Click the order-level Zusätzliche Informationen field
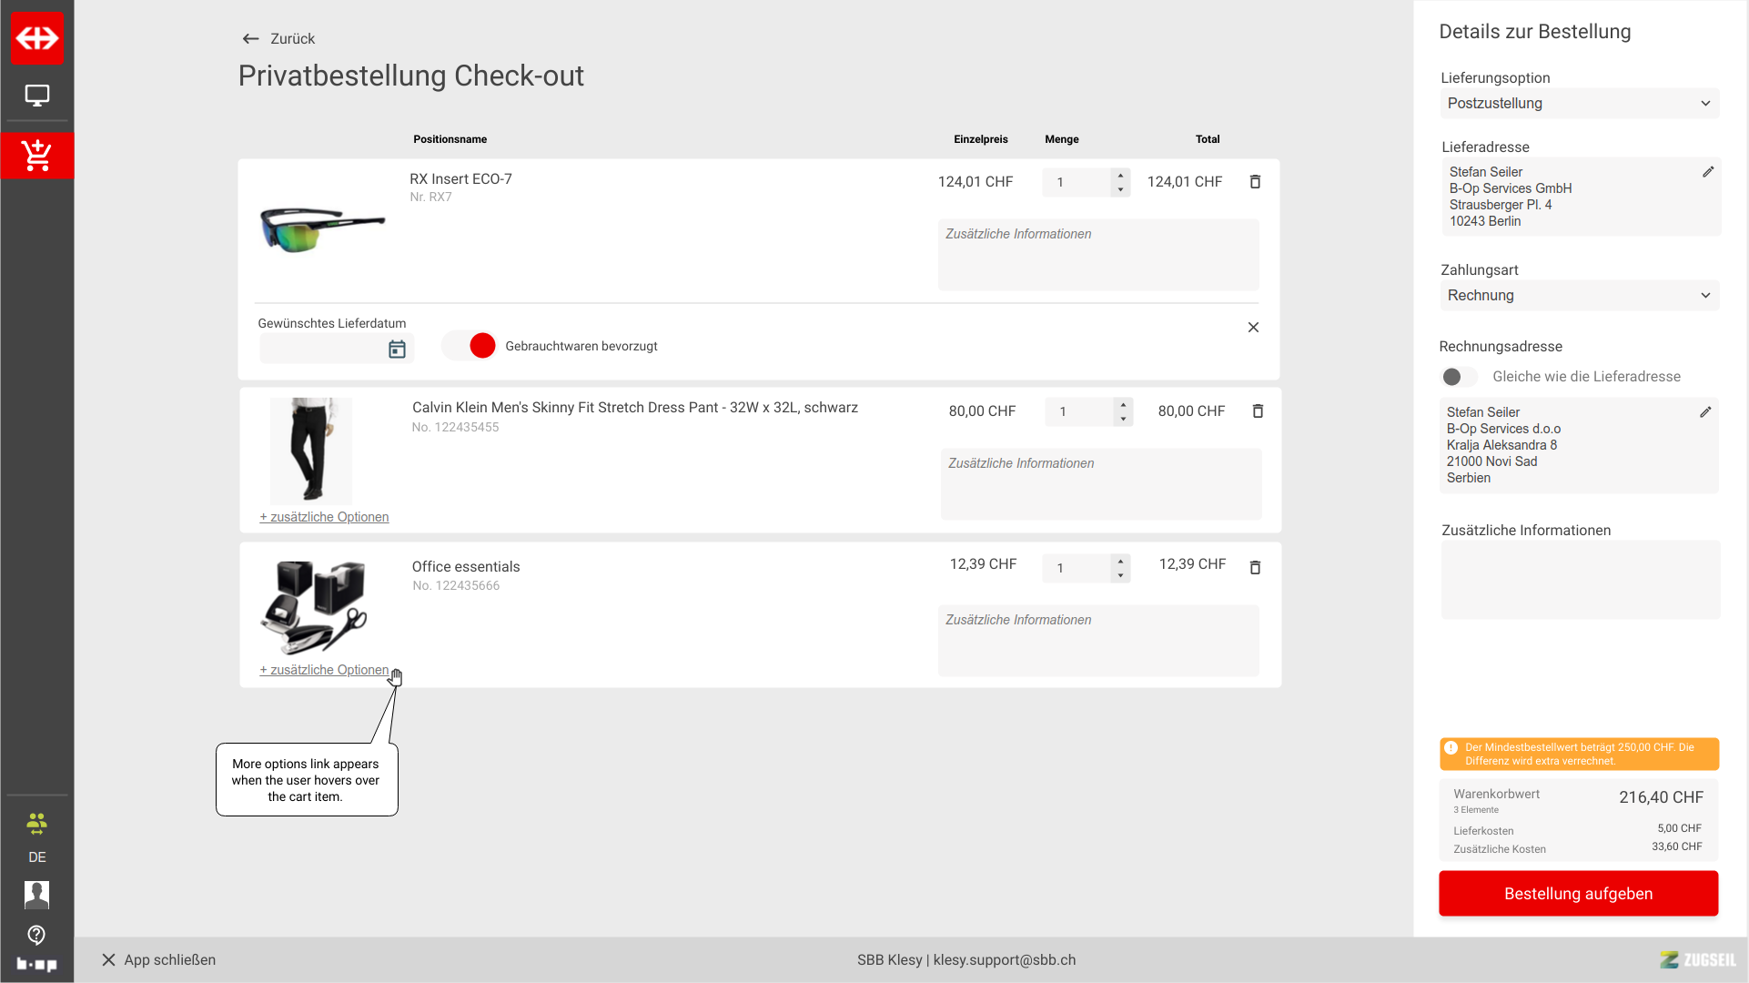 point(1580,580)
